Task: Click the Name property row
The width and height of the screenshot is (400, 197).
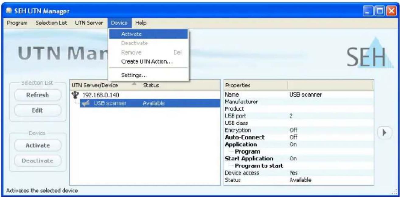Action: coord(298,95)
